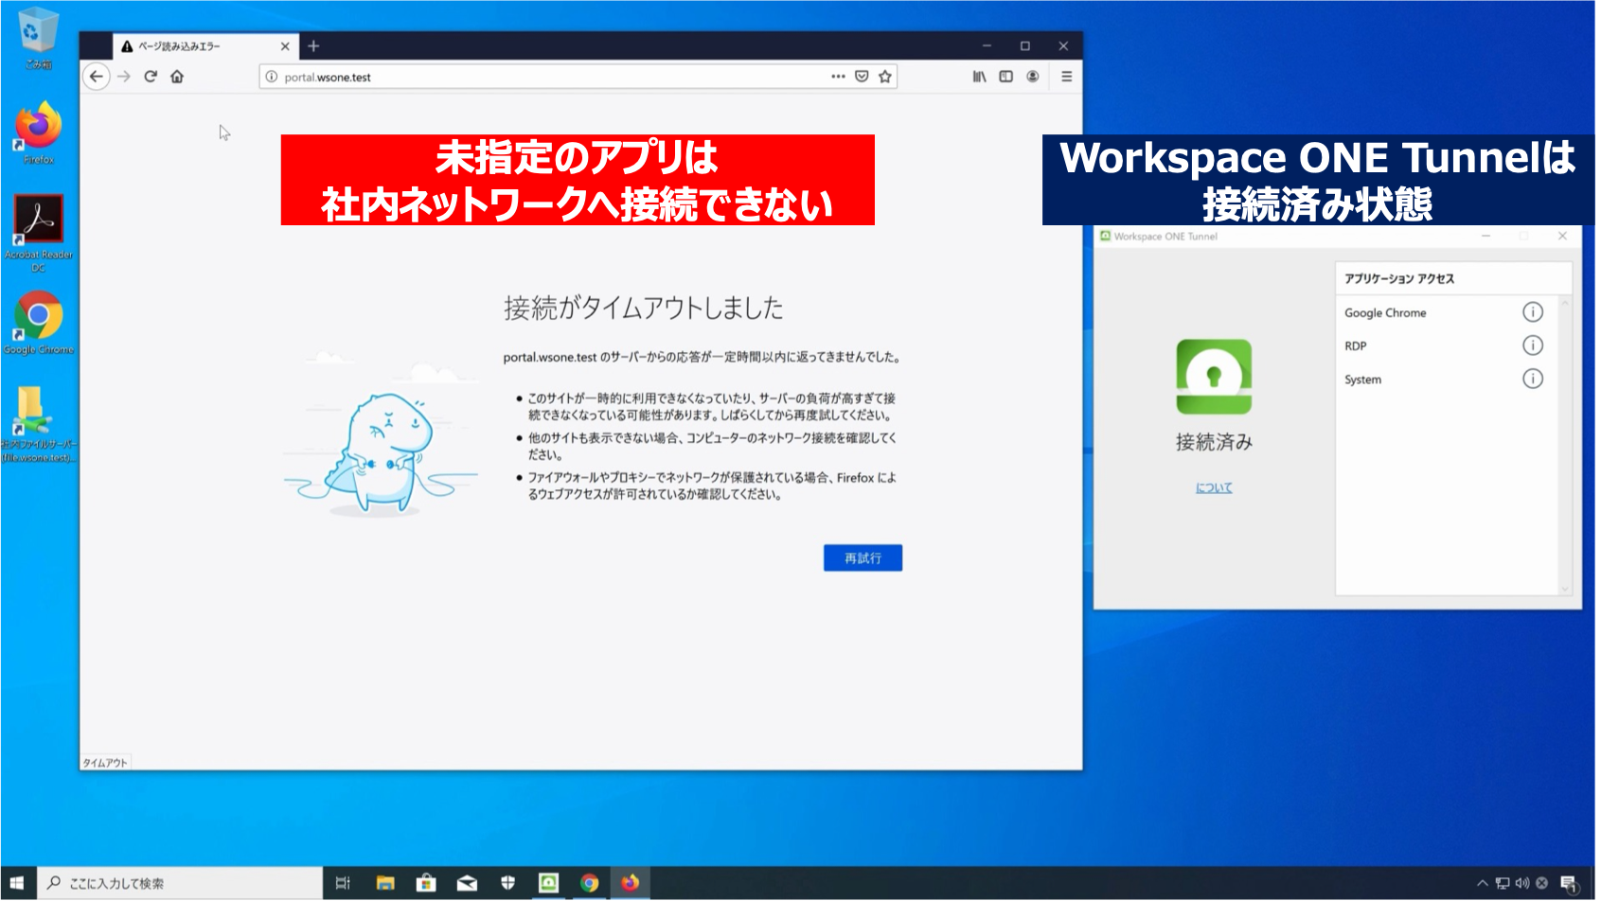Minimize the Firefox window
The image size is (1601, 901).
point(987,45)
